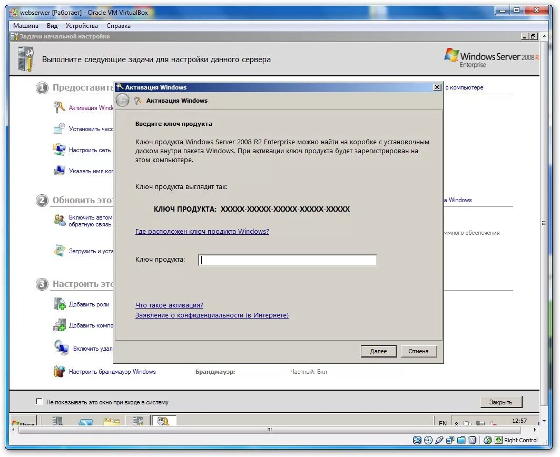Click the Add features icon beside Добавить компо
Image resolution: width=560 pixels, height=457 pixels.
(59, 325)
